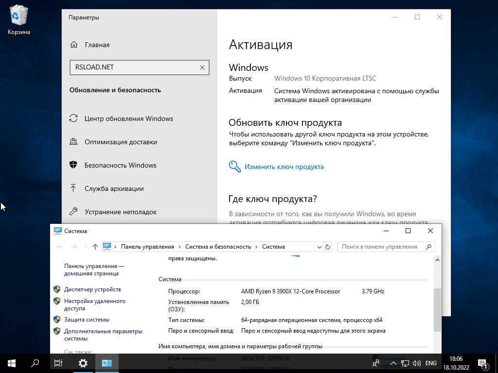Click Панель управления in breadcrumb
This screenshot has width=498, height=373.
(x=147, y=247)
